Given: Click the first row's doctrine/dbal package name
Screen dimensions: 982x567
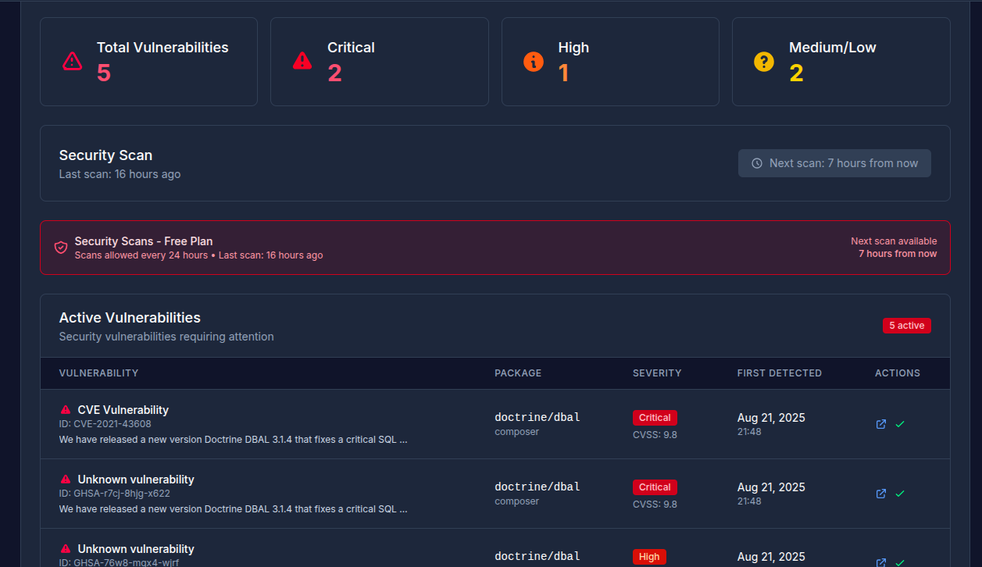Looking at the screenshot, I should (537, 417).
